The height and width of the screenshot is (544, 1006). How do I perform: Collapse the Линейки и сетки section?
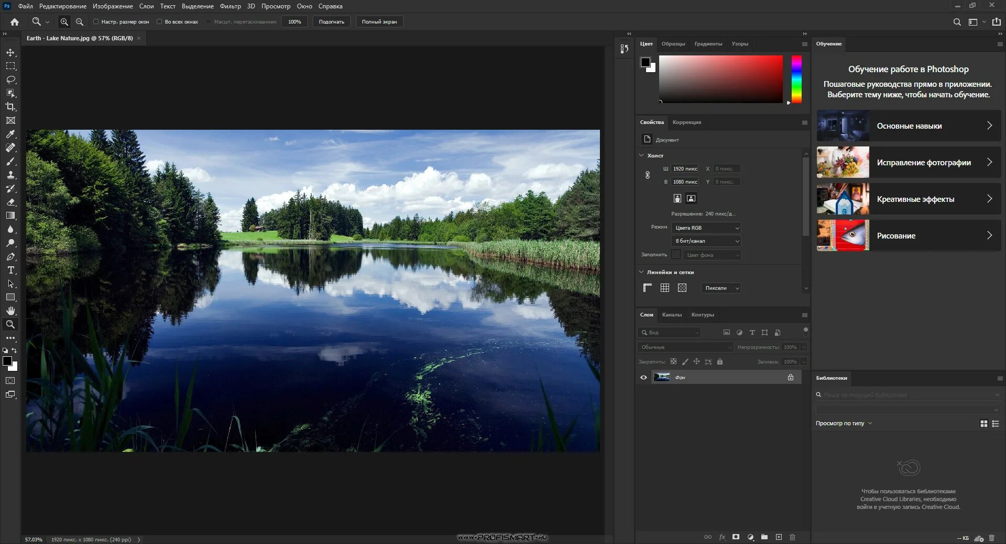click(x=641, y=272)
